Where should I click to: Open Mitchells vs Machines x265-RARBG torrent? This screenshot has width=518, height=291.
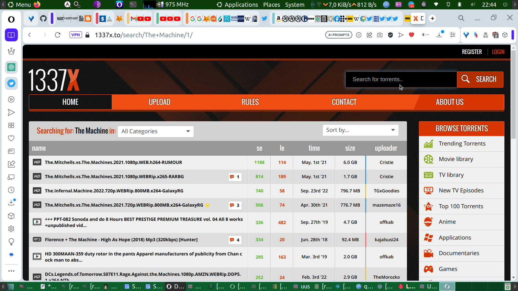[x=114, y=177]
